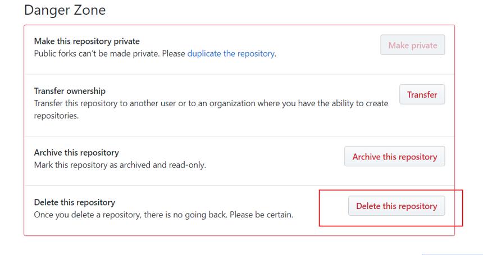
Task: Click the word 'repositories.' ending the transfer description
Action: (x=56, y=116)
